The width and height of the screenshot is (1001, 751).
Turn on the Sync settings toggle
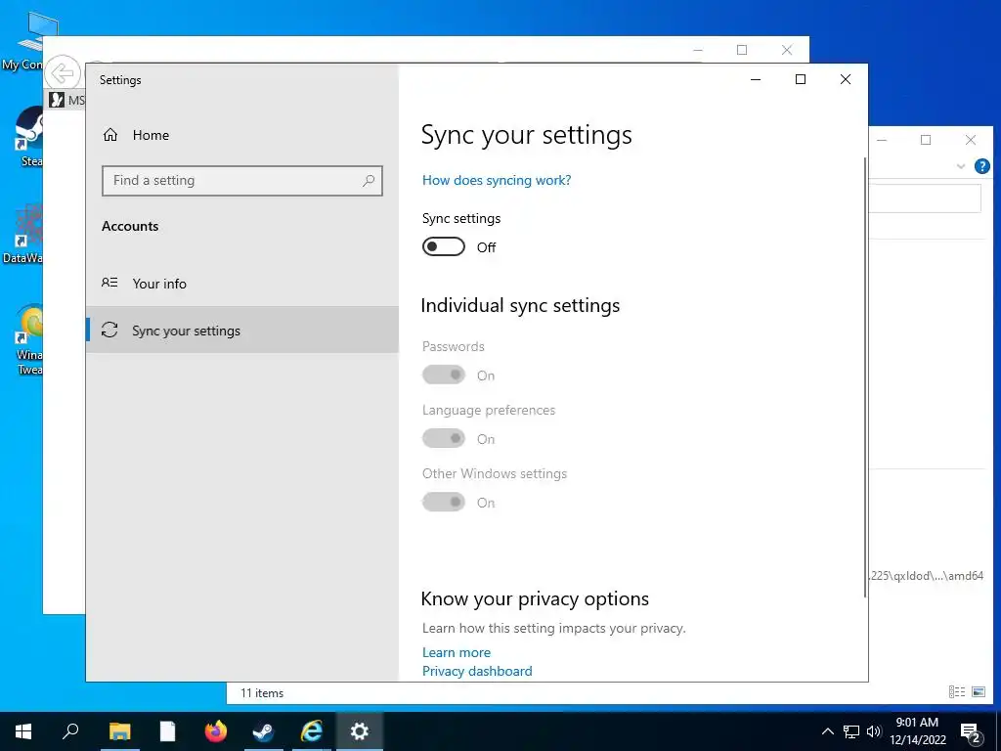point(444,247)
